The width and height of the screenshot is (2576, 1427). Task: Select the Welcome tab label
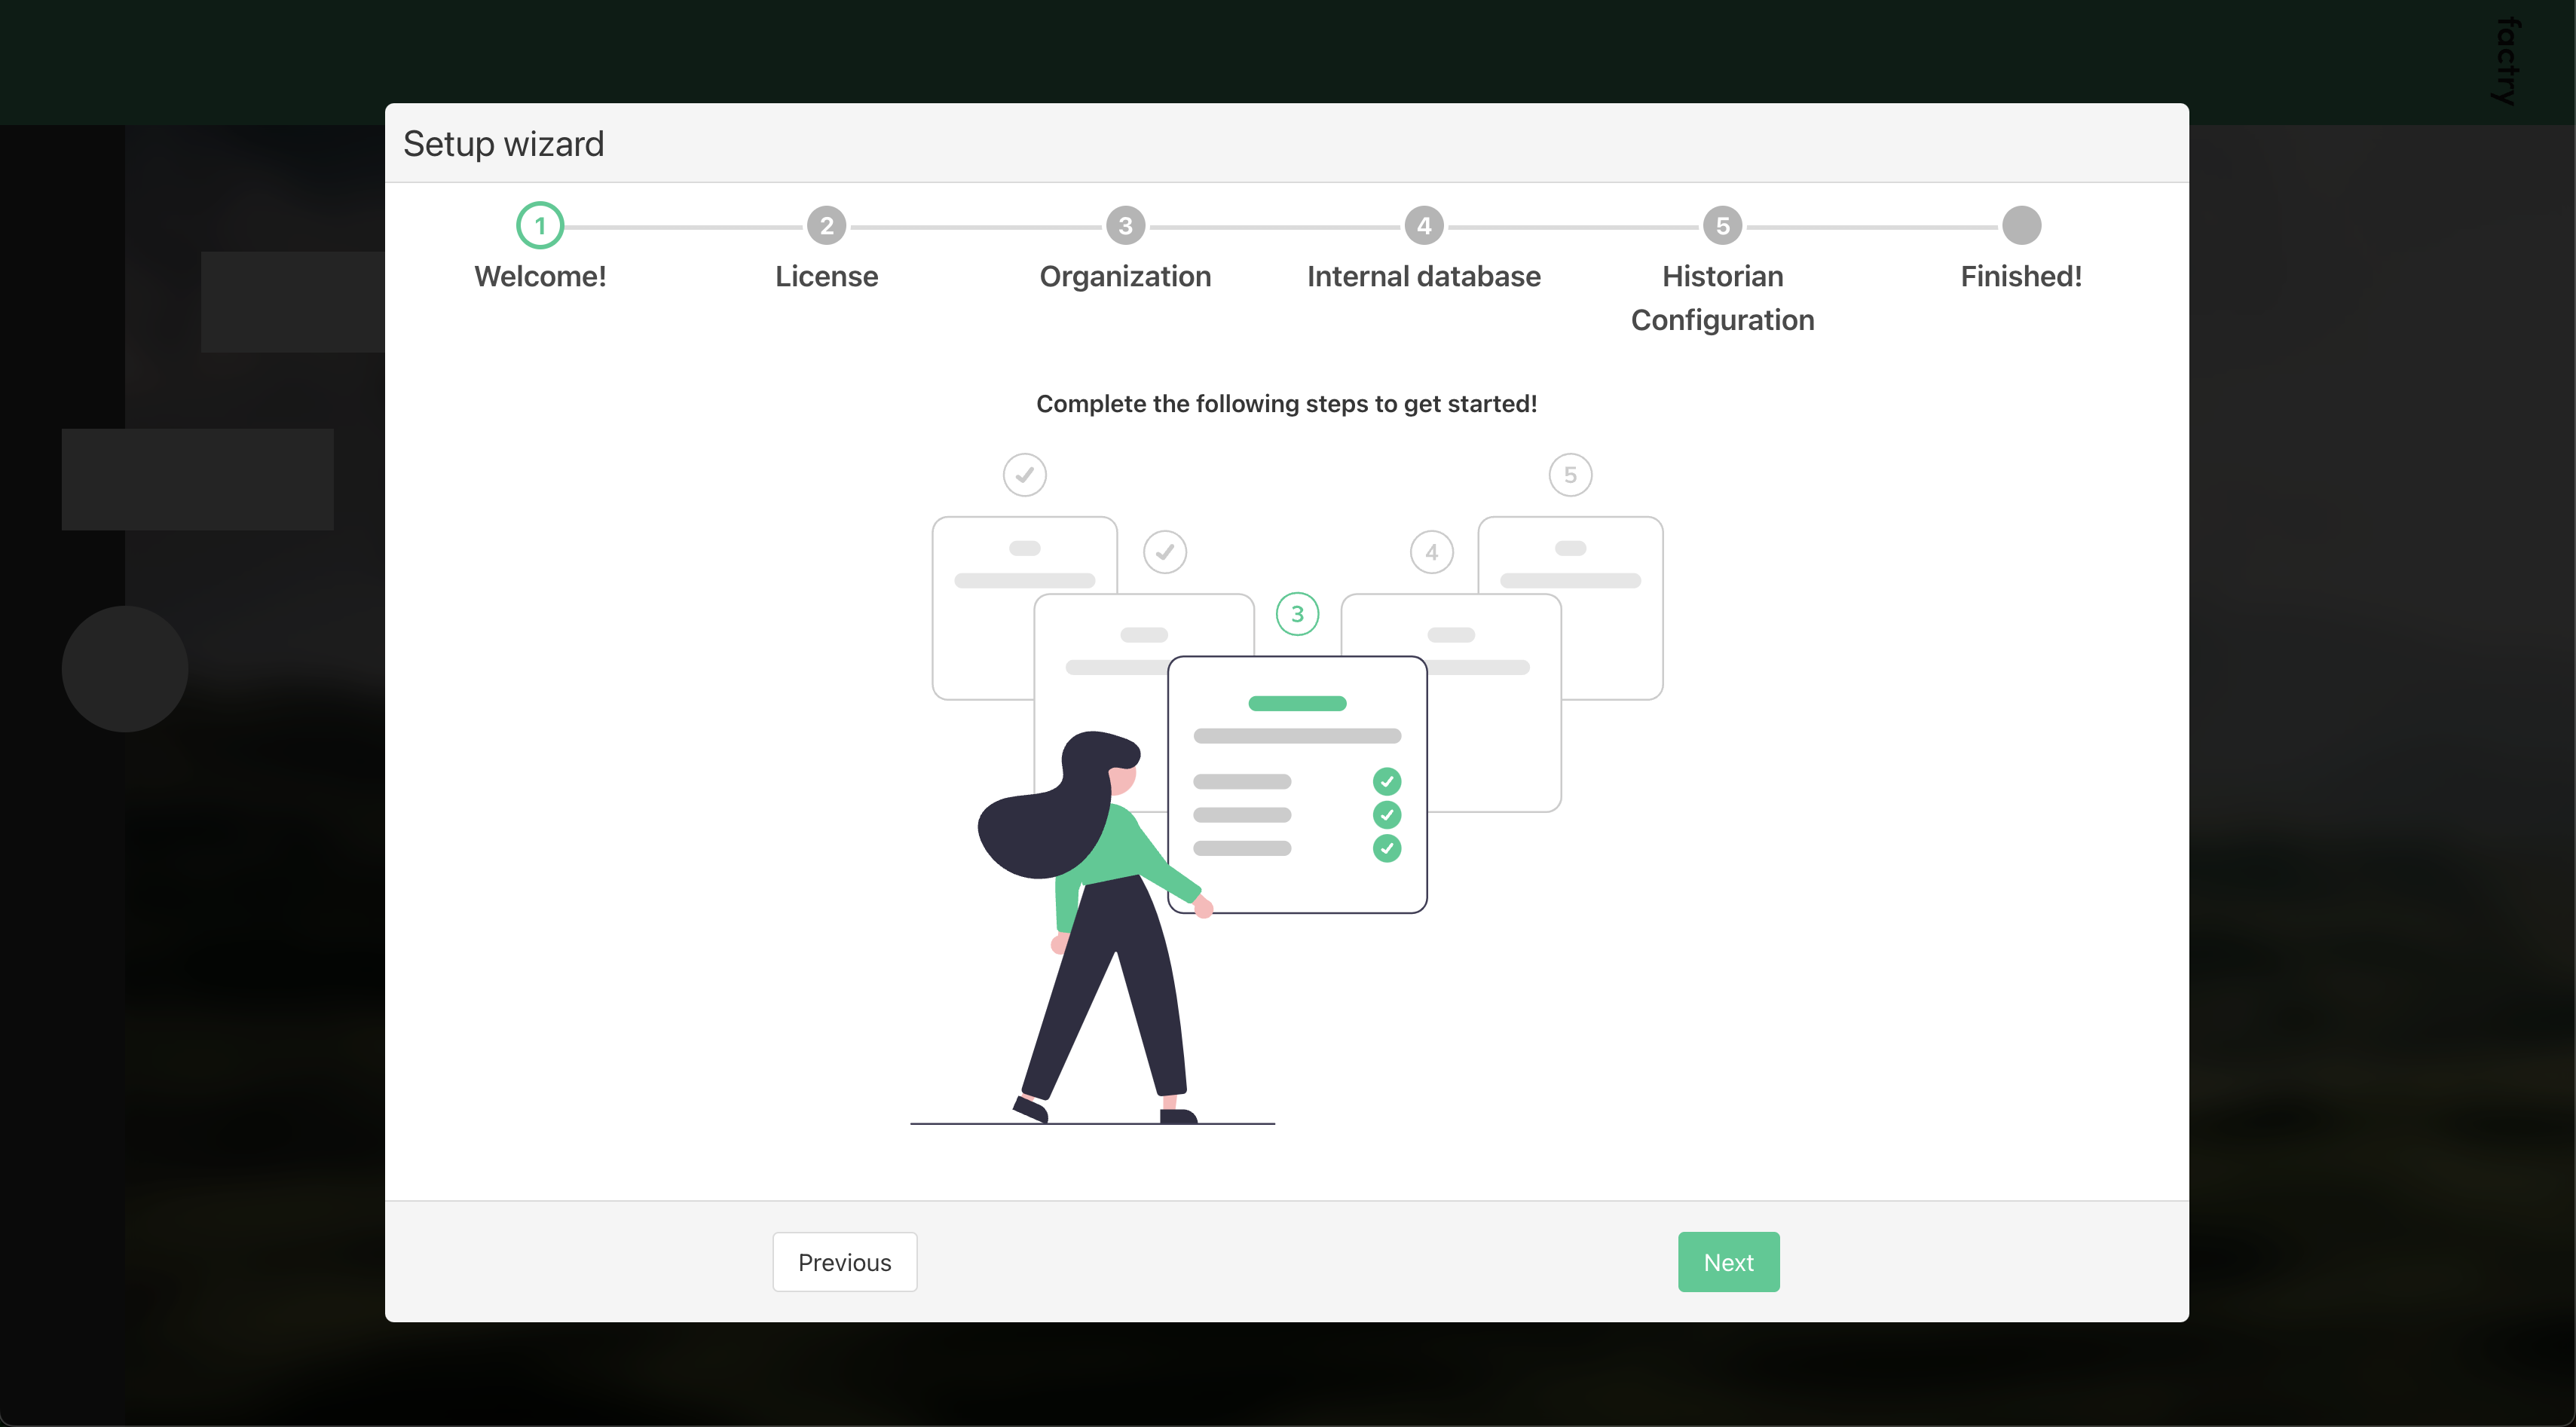pos(540,276)
